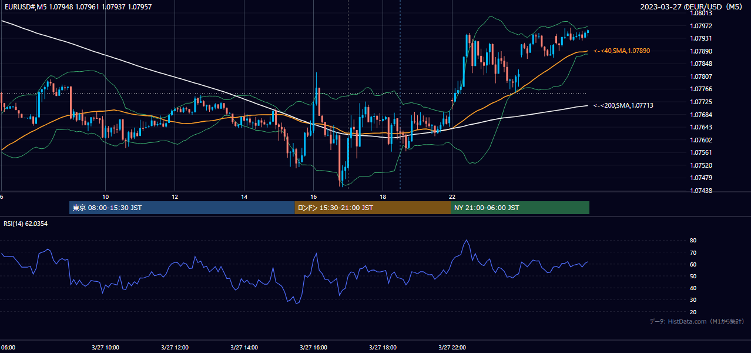Click the 3/27 16:00 time label

tap(313, 347)
